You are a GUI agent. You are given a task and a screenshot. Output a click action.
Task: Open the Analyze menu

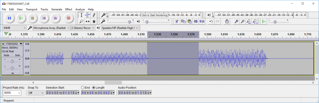(x=80, y=9)
